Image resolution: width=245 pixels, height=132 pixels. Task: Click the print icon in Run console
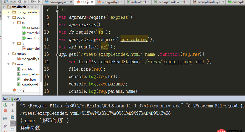(13, 129)
